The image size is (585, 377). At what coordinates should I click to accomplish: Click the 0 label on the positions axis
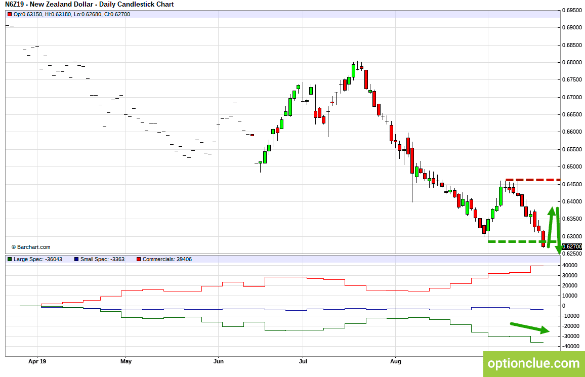(x=564, y=306)
